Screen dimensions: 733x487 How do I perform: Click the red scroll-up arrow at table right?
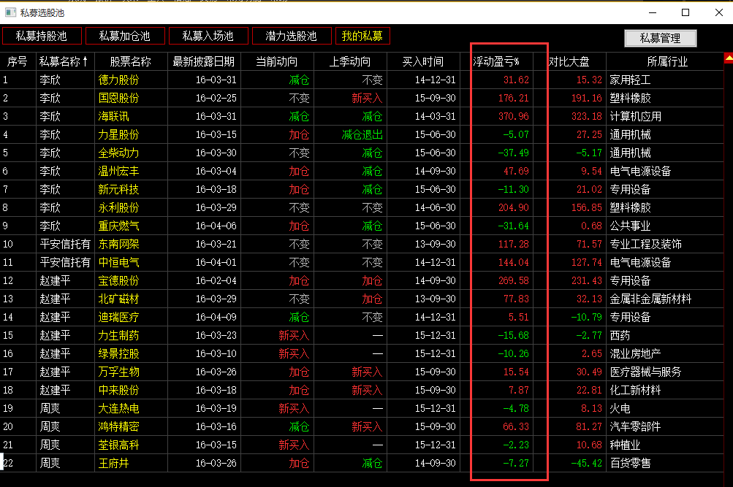728,58
